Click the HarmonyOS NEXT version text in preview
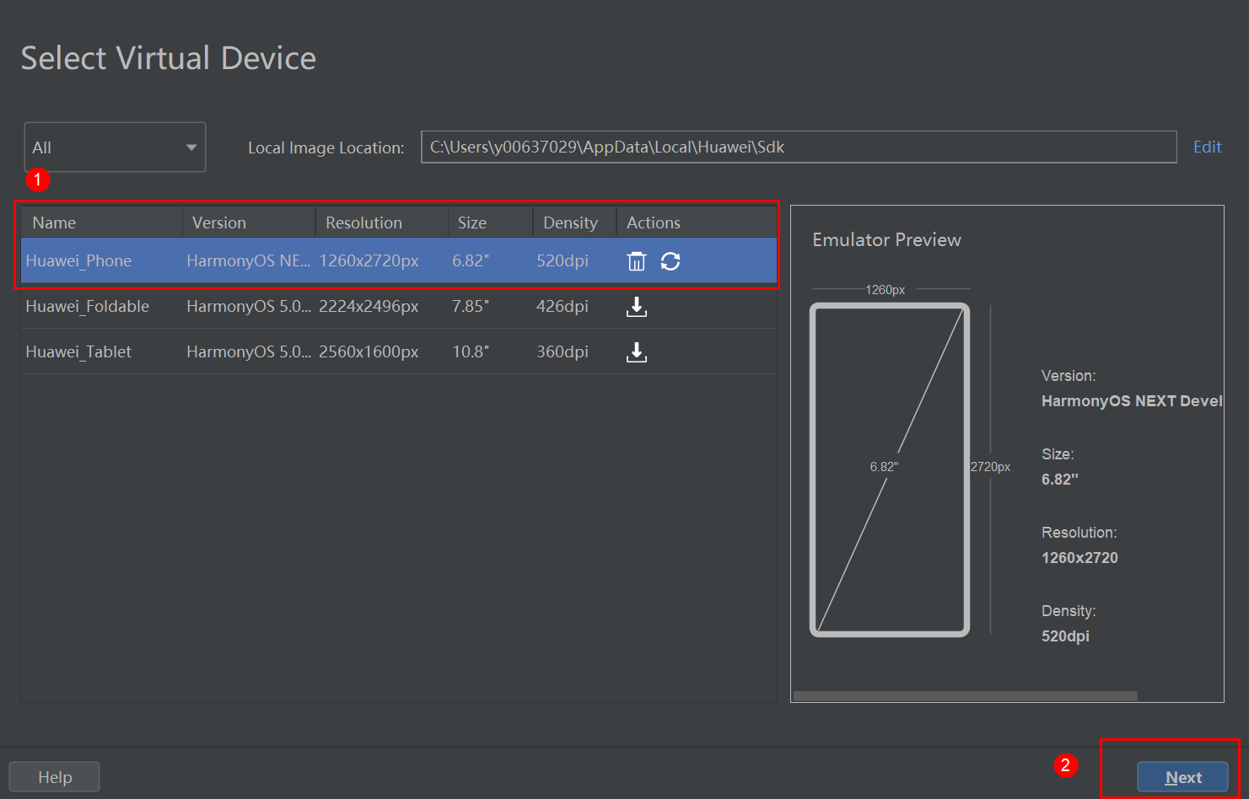Screen dimensions: 1249x799 coord(1132,401)
